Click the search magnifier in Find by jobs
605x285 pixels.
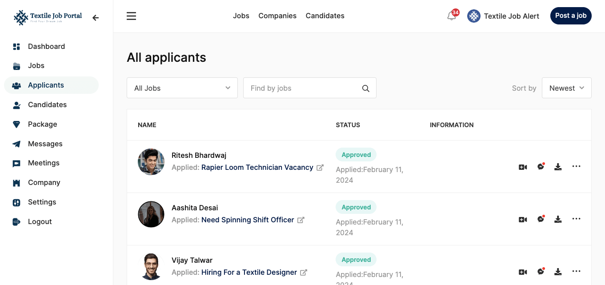coord(365,88)
